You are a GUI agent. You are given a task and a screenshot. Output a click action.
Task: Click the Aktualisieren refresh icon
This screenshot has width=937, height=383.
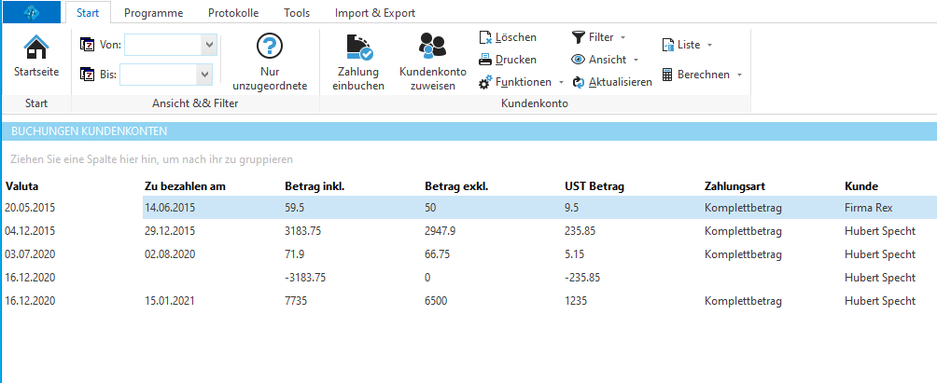click(x=579, y=82)
